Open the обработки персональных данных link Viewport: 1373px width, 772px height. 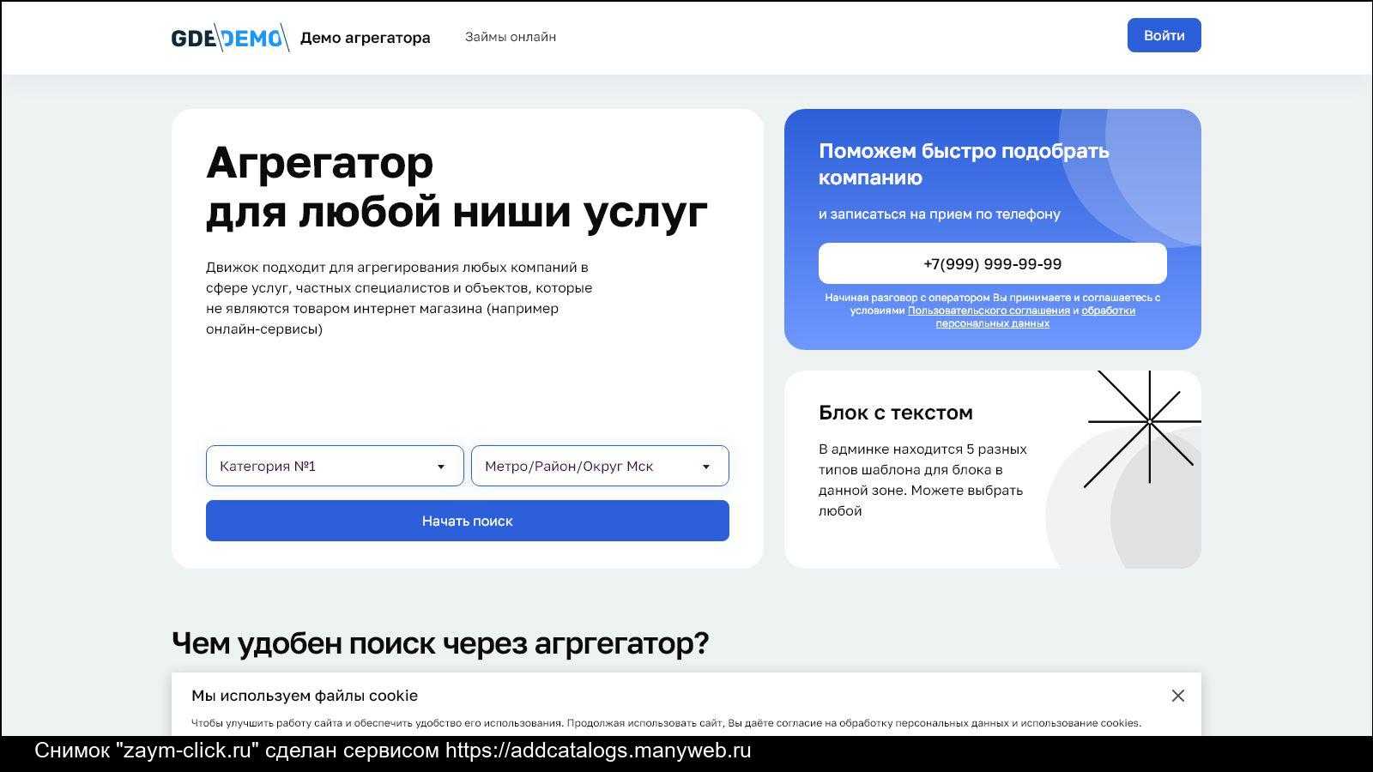[x=1036, y=317]
